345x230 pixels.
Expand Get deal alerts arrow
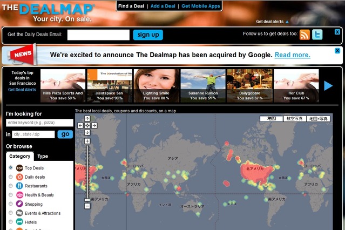point(287,22)
